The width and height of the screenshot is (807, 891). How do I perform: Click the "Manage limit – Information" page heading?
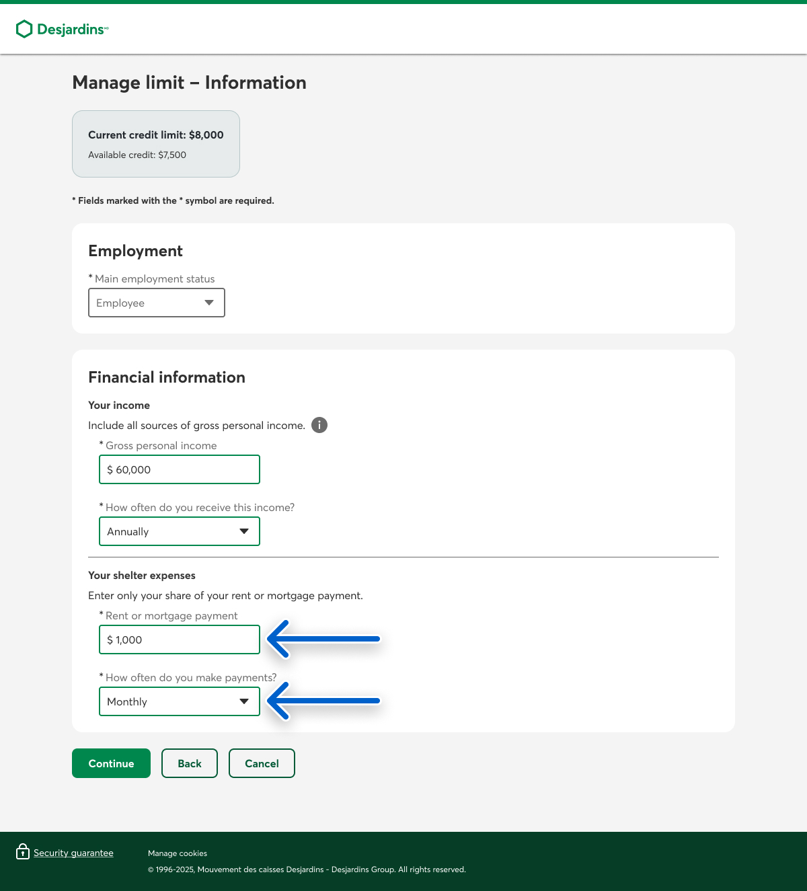[189, 82]
